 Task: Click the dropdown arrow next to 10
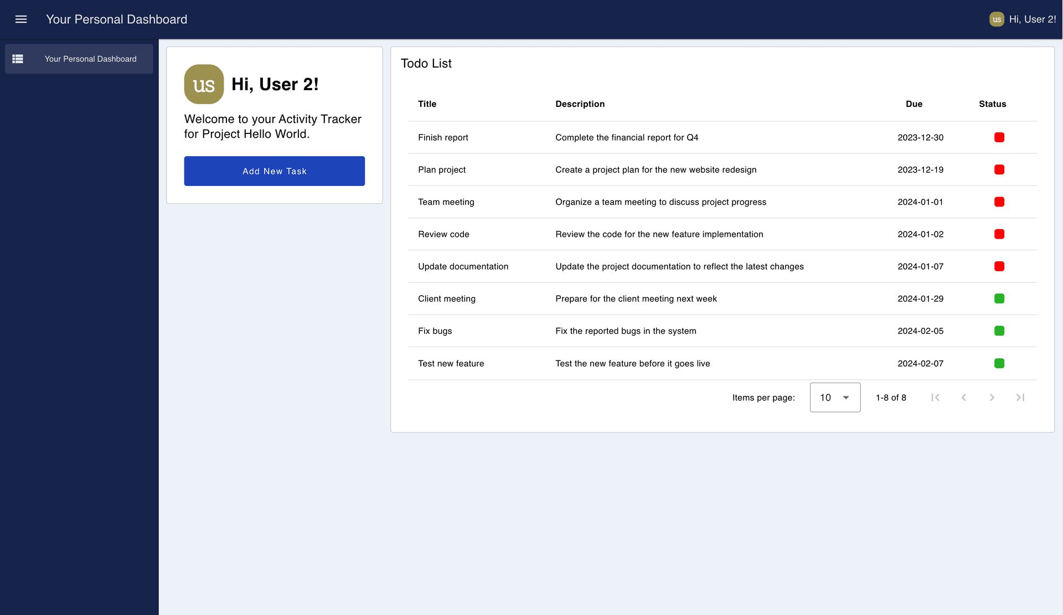pos(846,397)
